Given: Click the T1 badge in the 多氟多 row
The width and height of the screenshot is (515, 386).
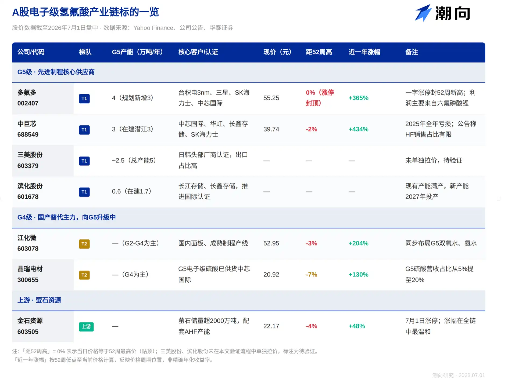Looking at the screenshot, I should pos(84,99).
